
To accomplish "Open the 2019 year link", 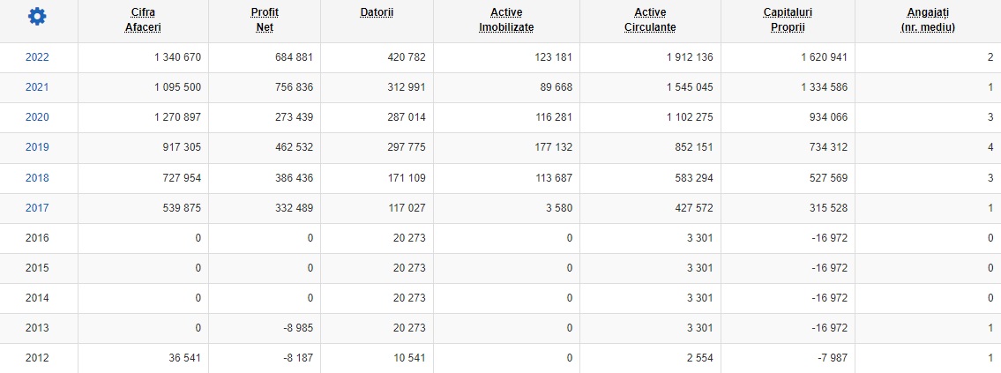I will [37, 147].
